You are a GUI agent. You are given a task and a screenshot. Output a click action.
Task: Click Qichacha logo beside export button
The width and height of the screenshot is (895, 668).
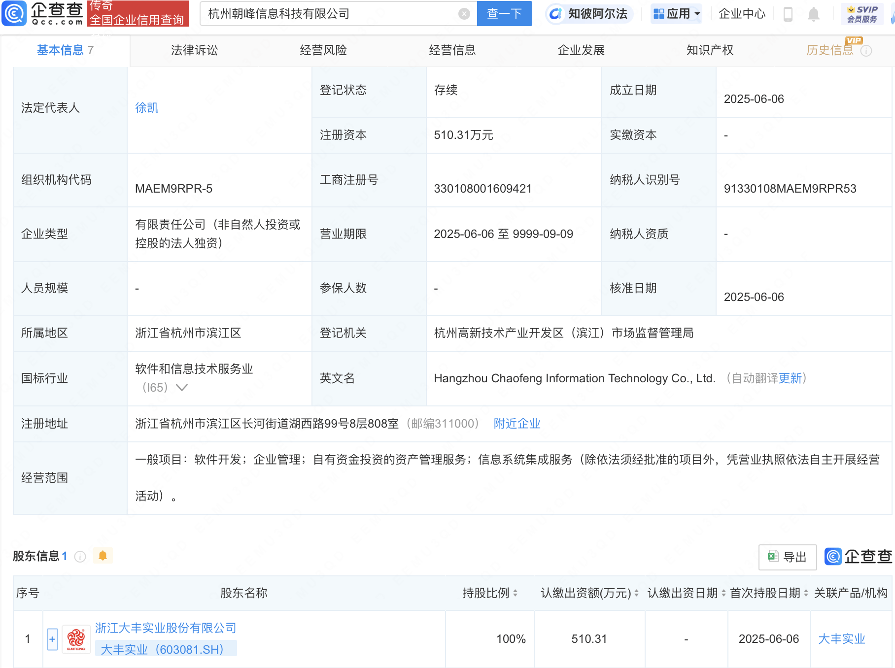point(858,557)
